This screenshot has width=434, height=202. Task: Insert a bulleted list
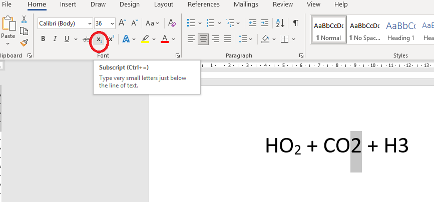(x=191, y=23)
